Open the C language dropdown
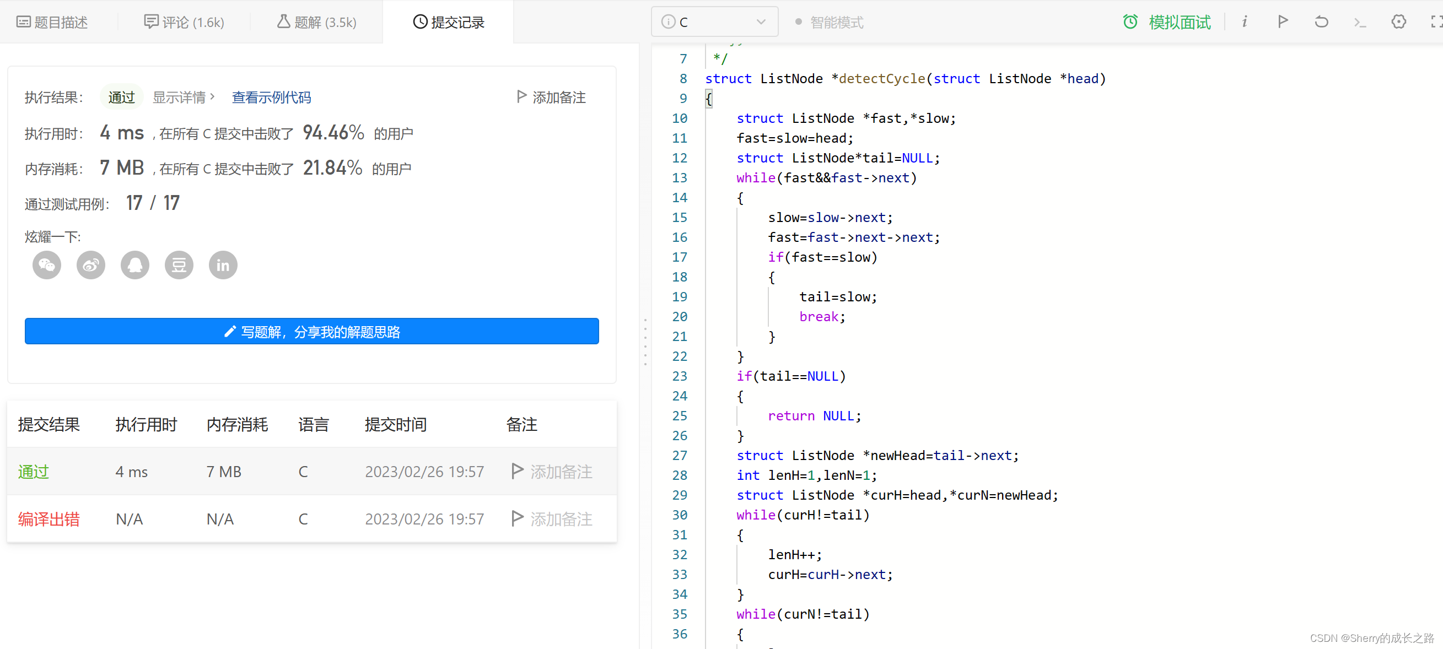 point(714,22)
